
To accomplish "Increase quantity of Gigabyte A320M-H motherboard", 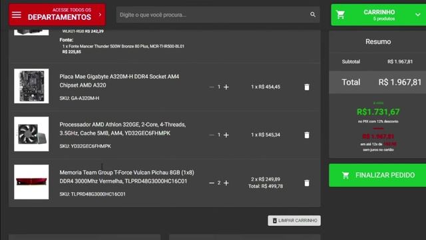I will coord(226,87).
